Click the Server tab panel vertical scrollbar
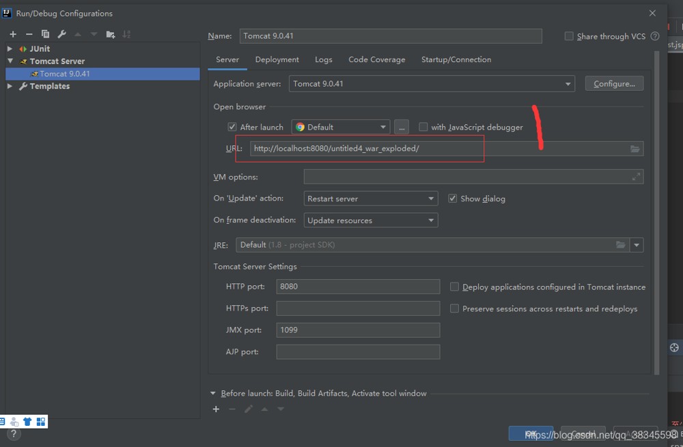The image size is (683, 447). pyautogui.click(x=656, y=212)
